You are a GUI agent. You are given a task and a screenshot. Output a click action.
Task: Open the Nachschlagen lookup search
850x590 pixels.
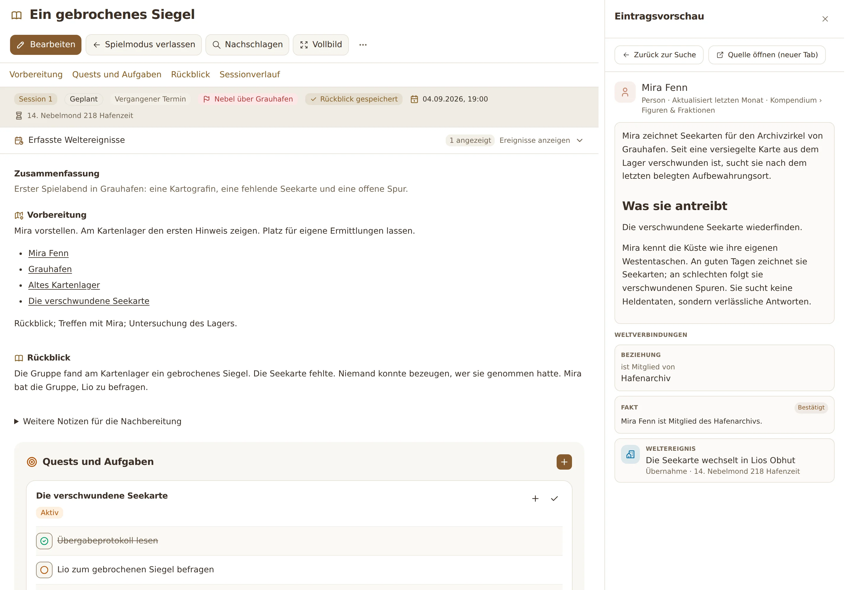(x=247, y=45)
